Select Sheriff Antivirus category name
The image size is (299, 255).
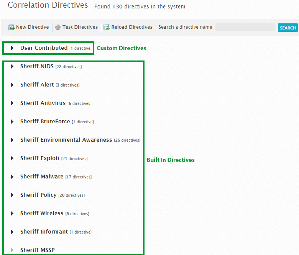tap(43, 103)
